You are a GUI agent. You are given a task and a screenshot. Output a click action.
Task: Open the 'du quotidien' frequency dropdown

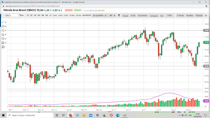point(100,16)
